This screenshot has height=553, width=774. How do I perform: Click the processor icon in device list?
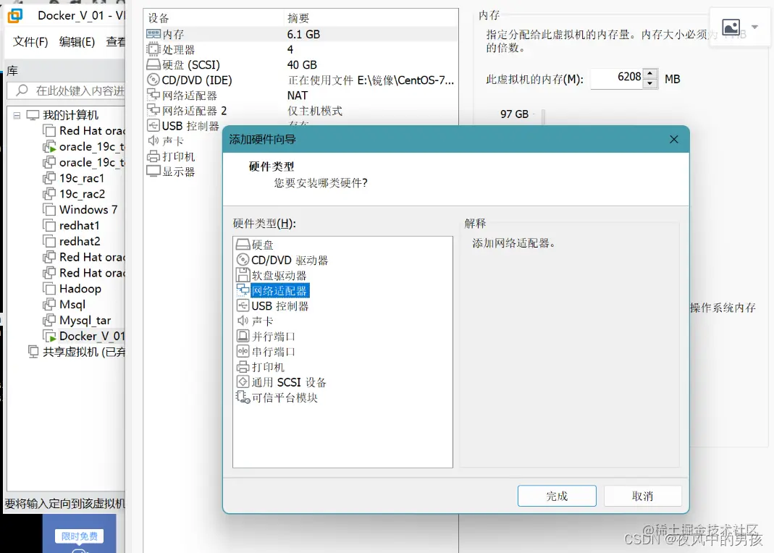click(x=153, y=48)
